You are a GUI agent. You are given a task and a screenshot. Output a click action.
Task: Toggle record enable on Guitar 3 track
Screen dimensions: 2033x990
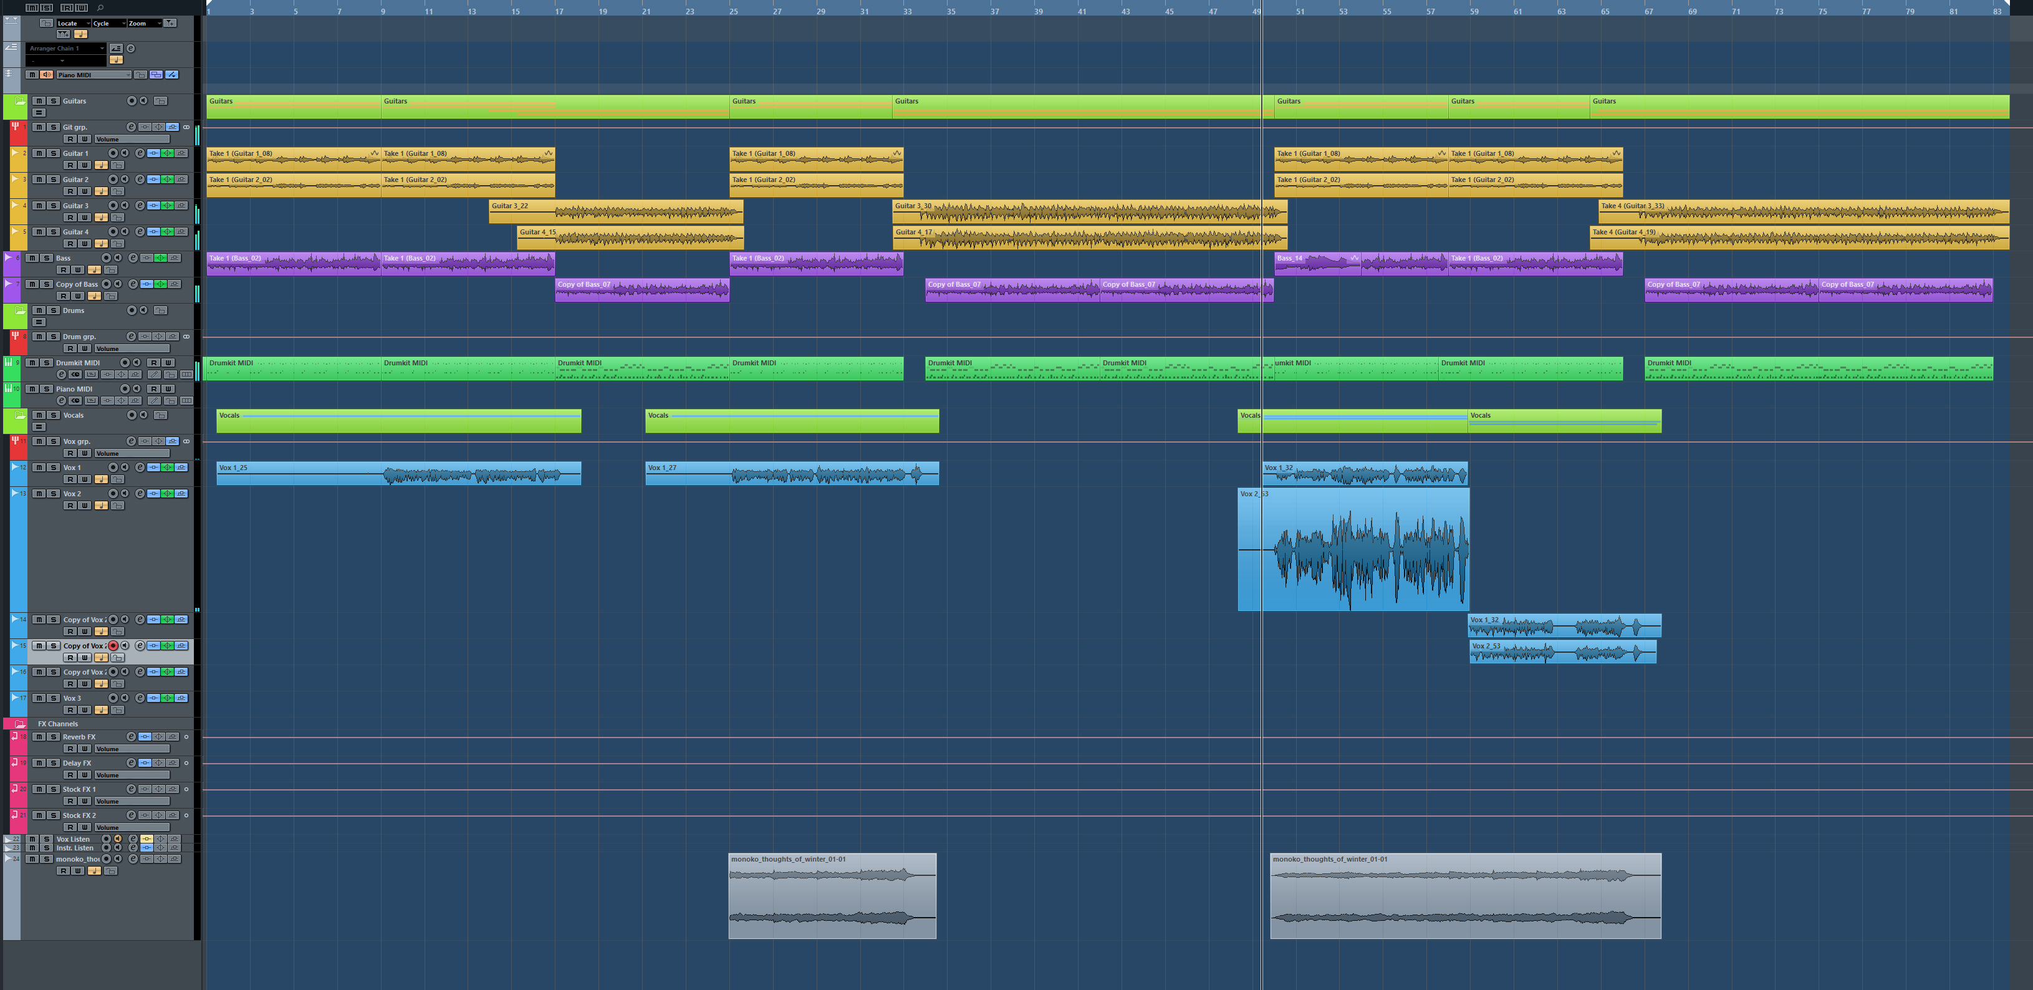113,205
